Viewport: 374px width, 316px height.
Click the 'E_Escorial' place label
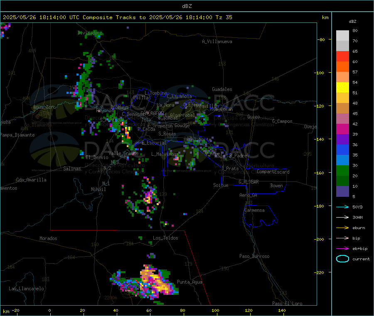pyautogui.click(x=154, y=143)
